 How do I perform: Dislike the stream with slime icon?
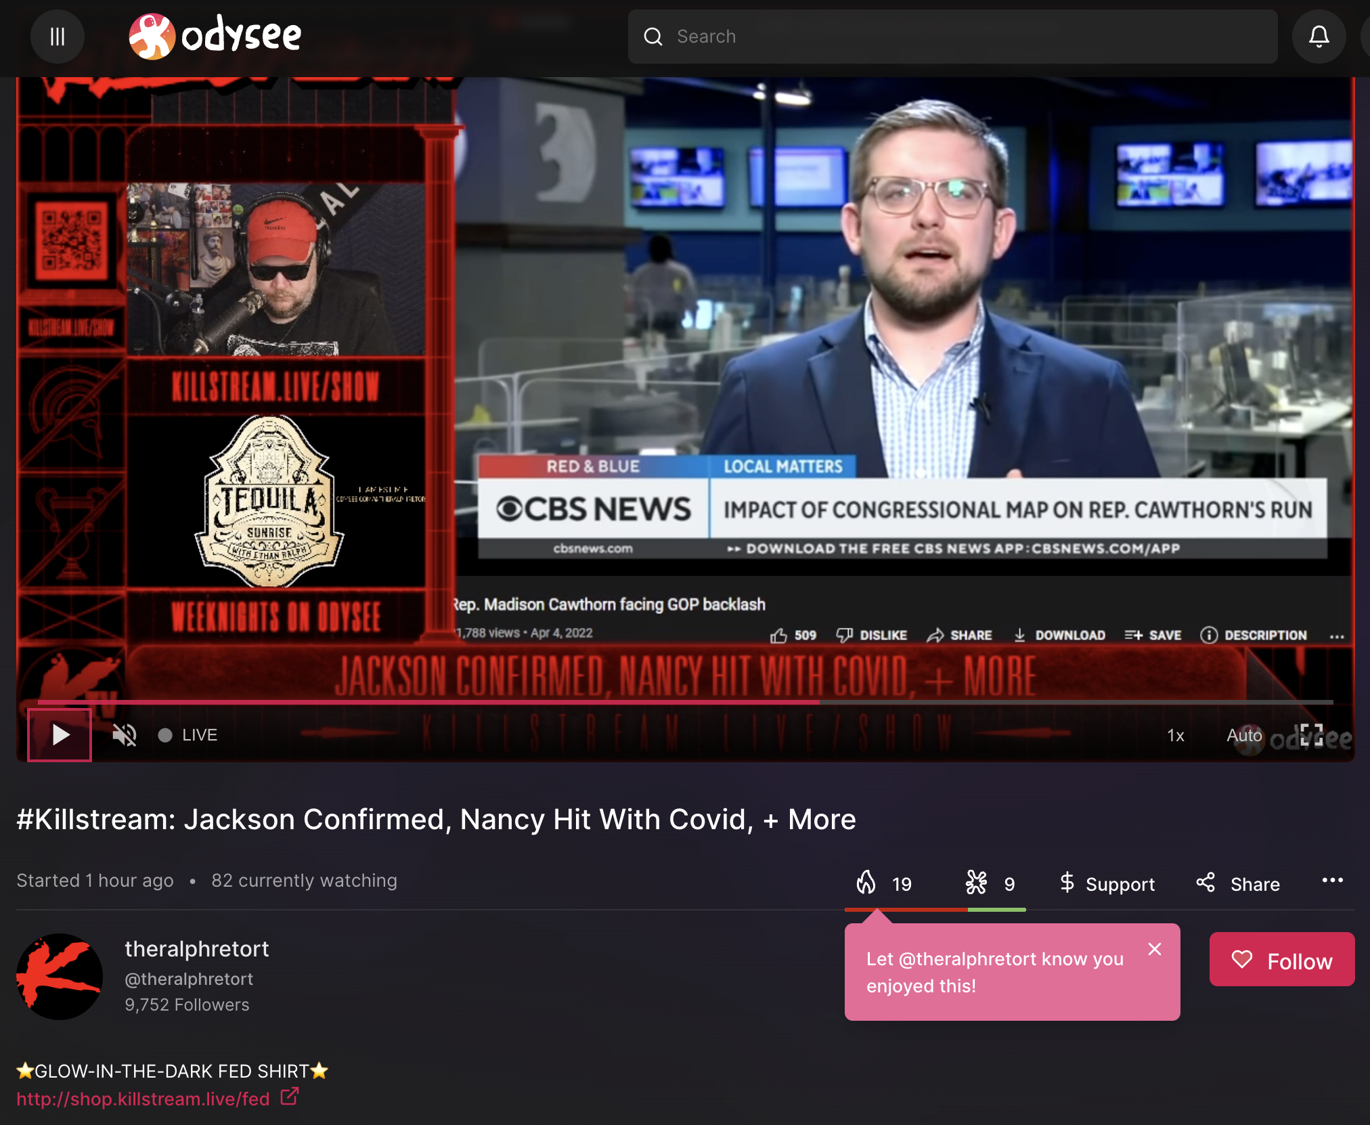coord(990,883)
